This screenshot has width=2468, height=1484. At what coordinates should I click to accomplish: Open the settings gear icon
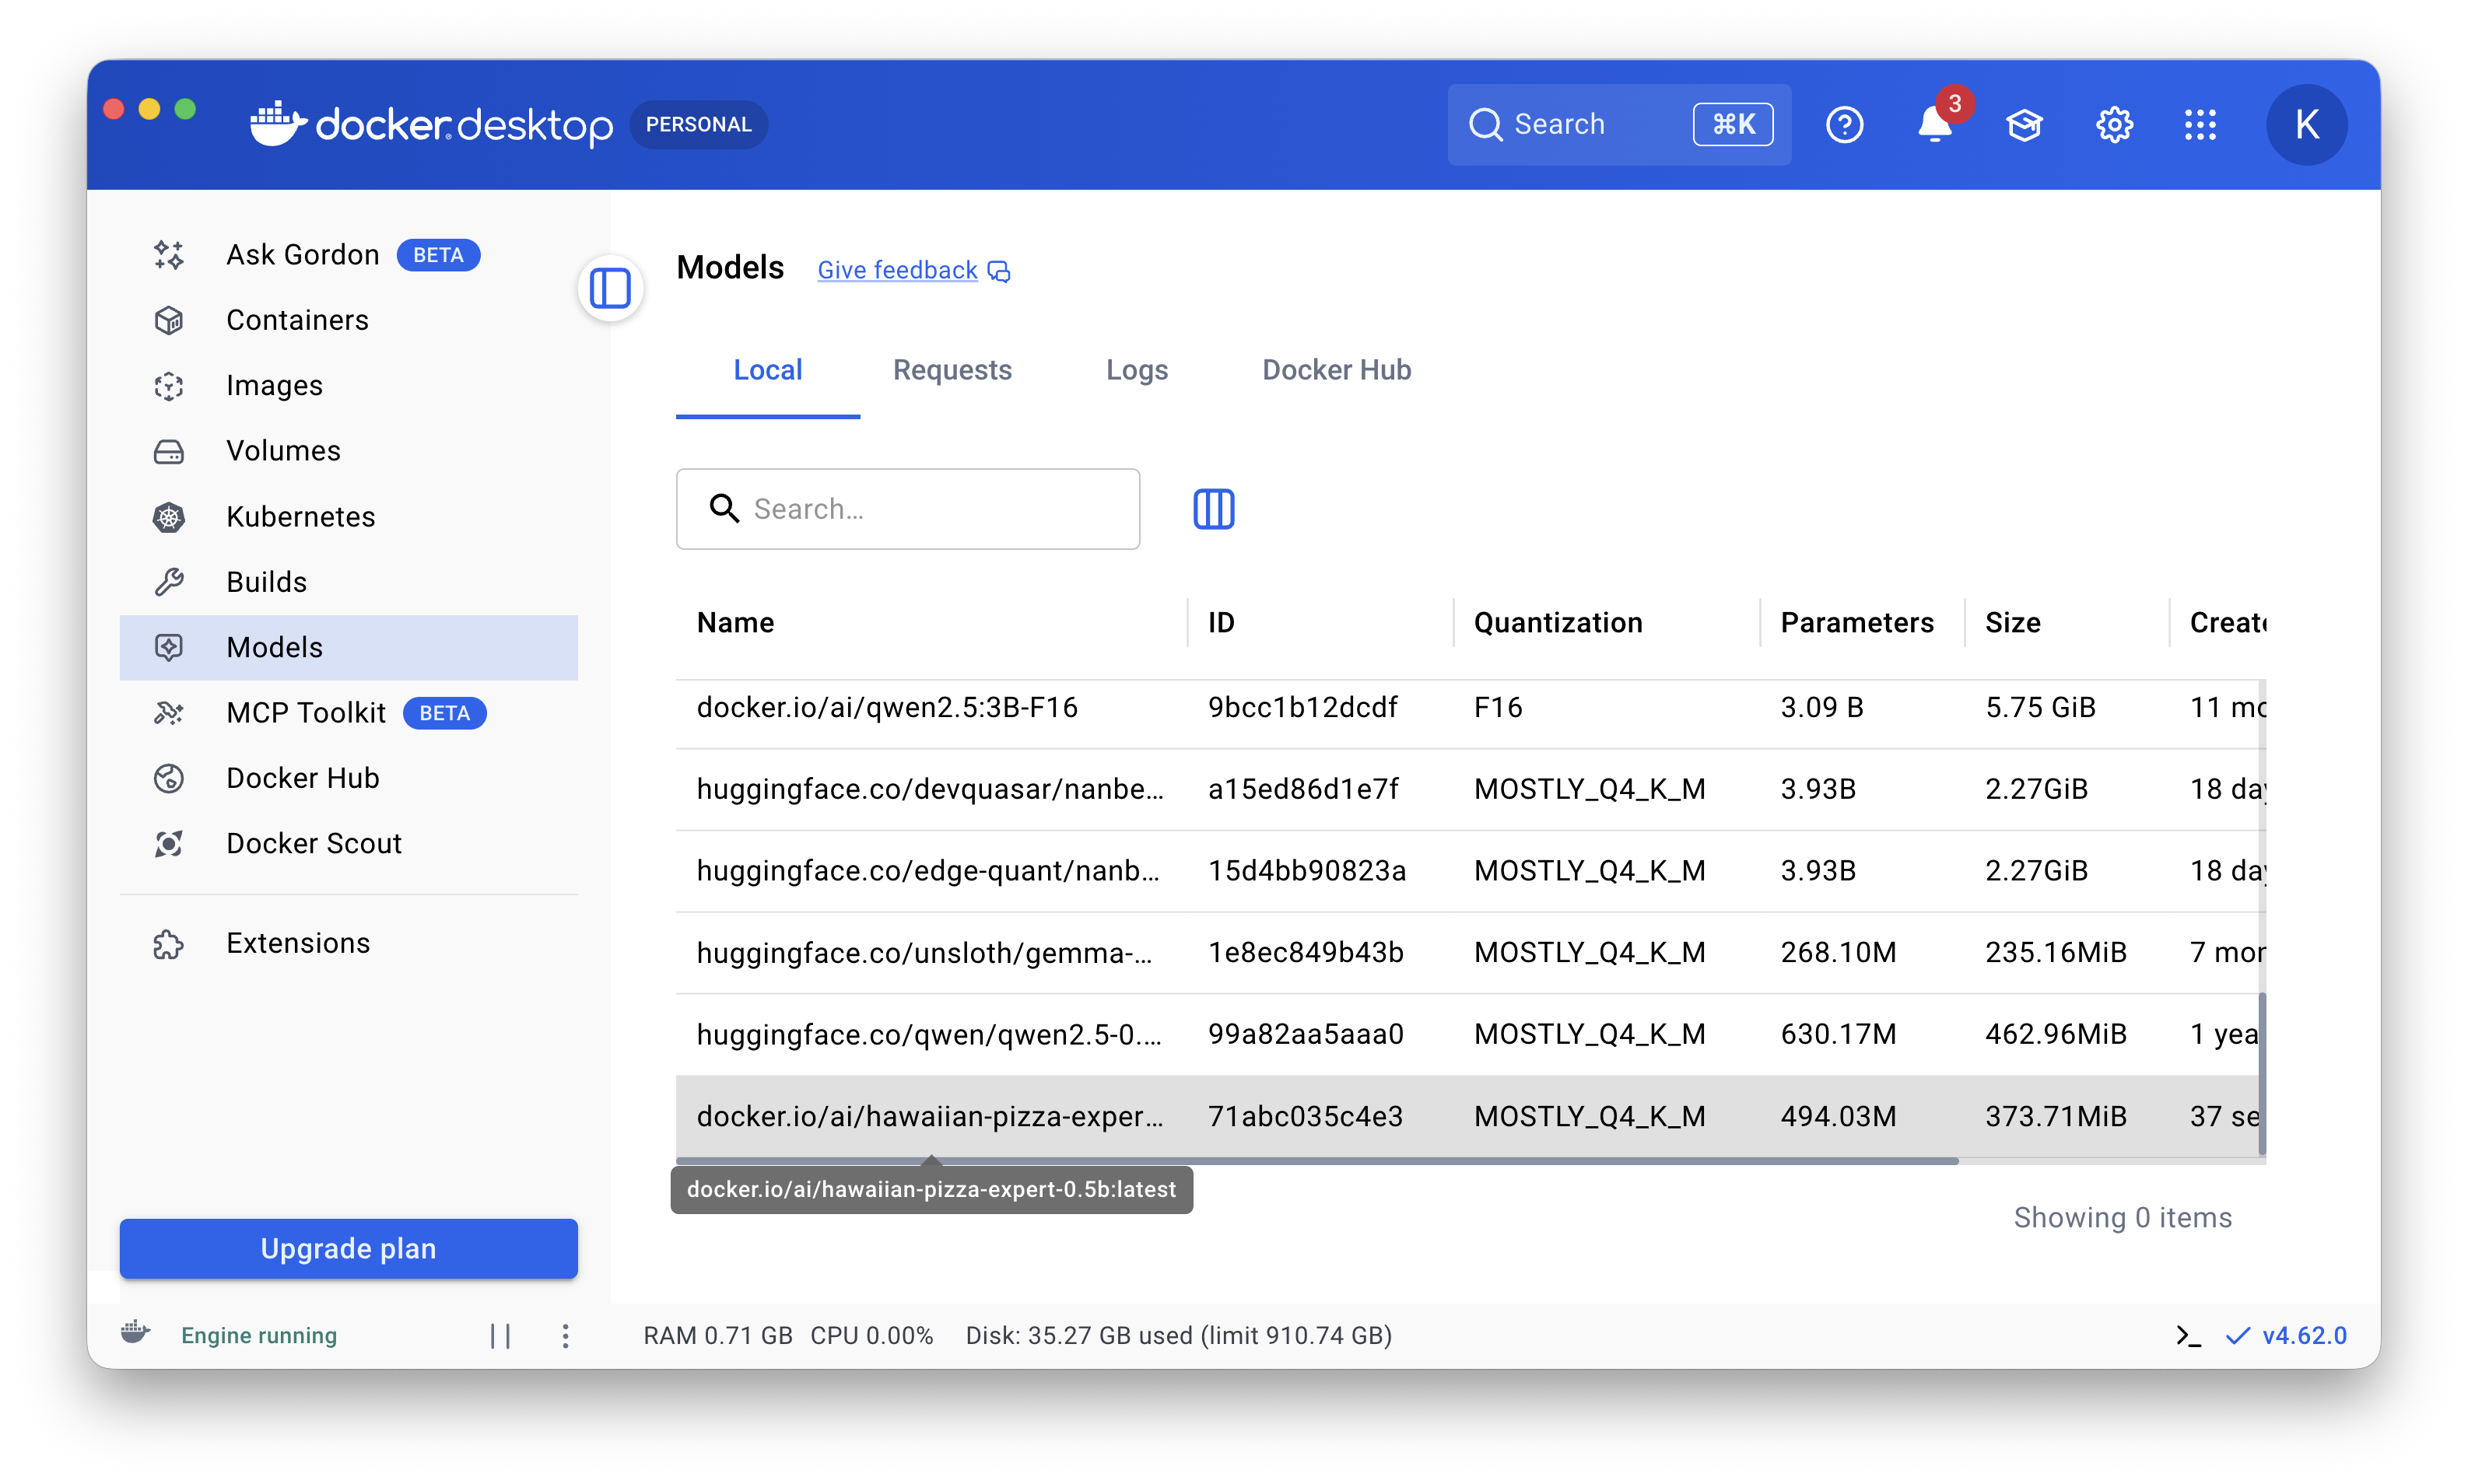click(2114, 125)
